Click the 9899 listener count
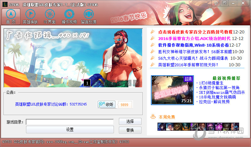The height and width of the screenshot is (147, 251). (x=125, y=105)
